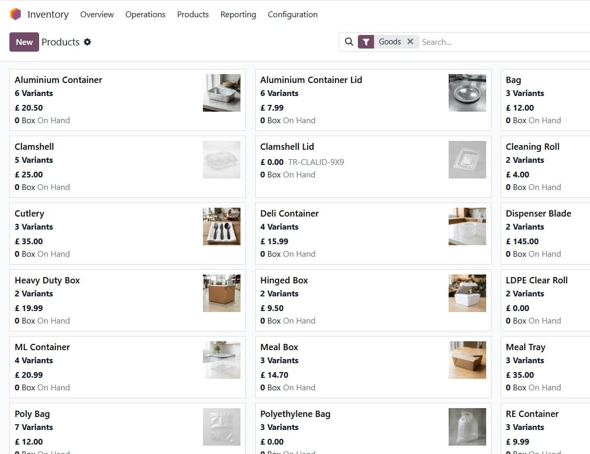Select the Polyethylene Bag product name
This screenshot has width=590, height=454.
click(x=295, y=414)
